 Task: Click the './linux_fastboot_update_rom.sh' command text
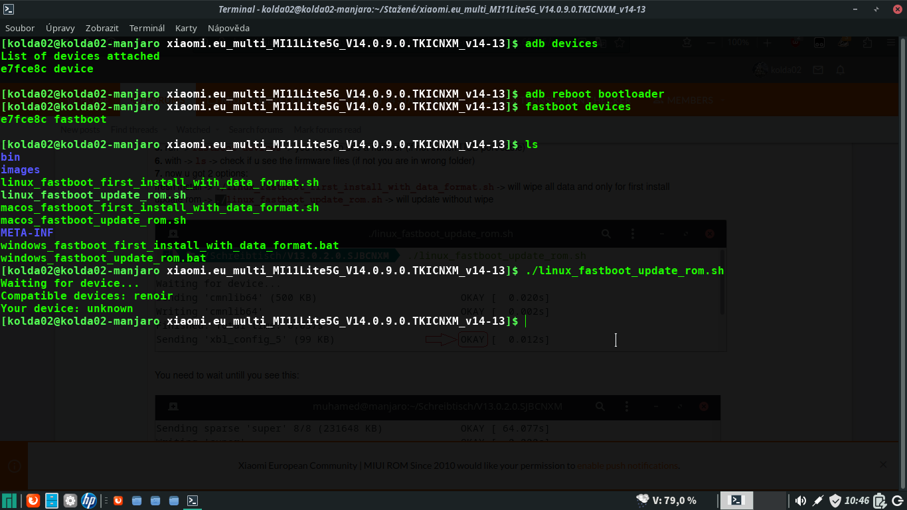tap(625, 271)
